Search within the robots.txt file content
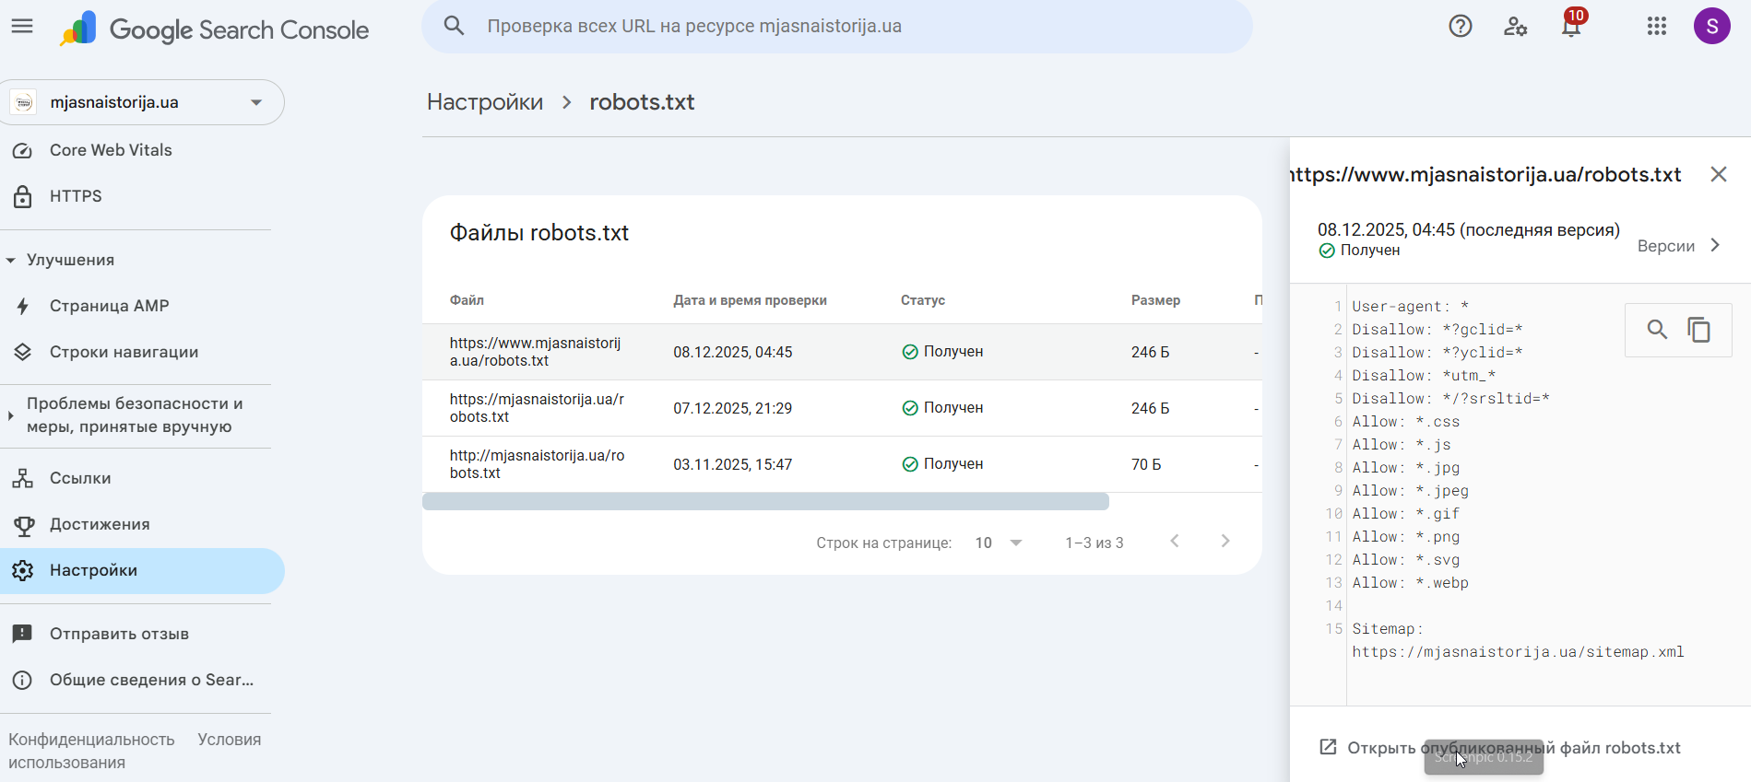 pos(1657,330)
